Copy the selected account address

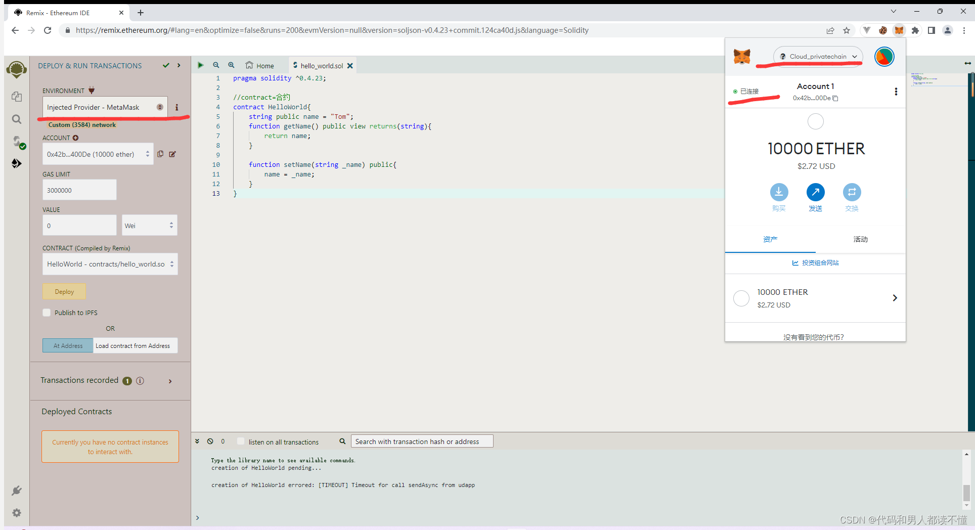pyautogui.click(x=160, y=154)
